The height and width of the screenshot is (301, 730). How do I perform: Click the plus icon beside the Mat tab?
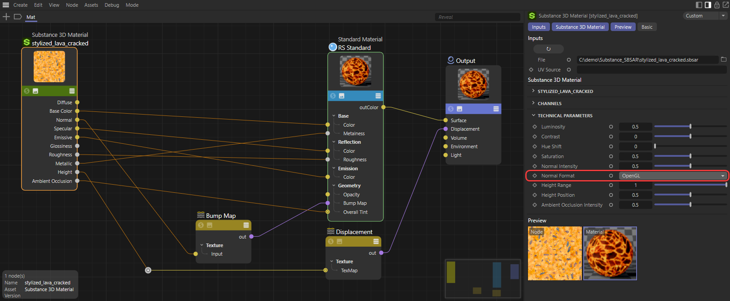(6, 17)
